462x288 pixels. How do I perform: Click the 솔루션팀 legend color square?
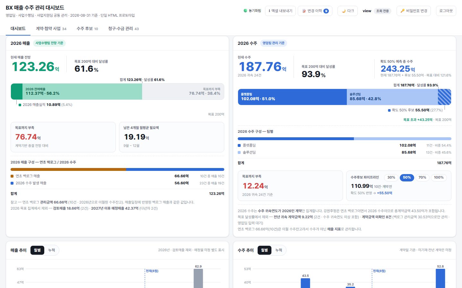(x=239, y=152)
